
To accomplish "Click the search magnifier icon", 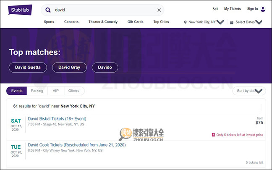I will point(48,10).
